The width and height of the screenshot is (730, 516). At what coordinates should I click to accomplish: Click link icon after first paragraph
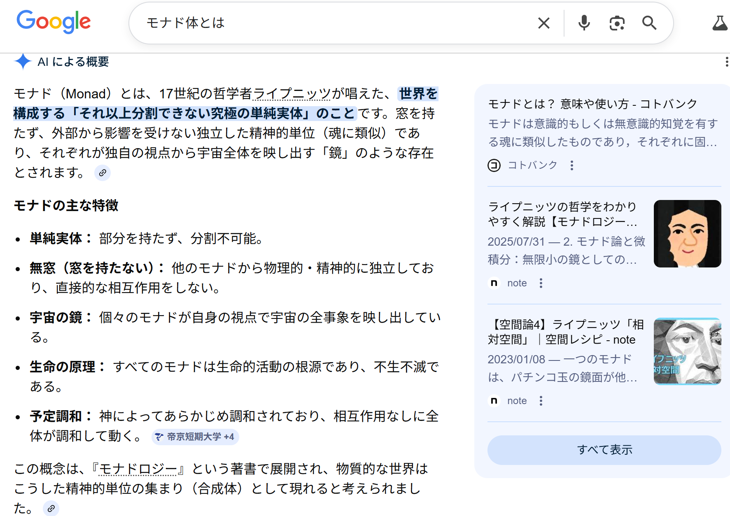(x=103, y=173)
